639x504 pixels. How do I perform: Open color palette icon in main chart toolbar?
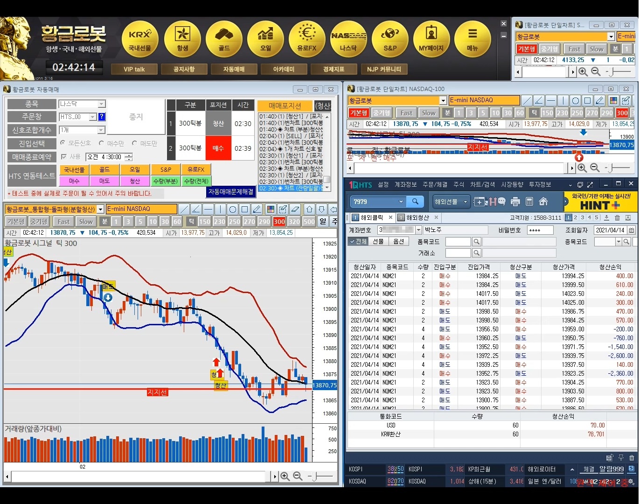(x=271, y=209)
